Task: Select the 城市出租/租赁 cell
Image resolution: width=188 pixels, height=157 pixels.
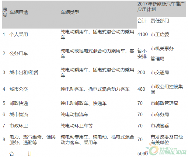Action: click(x=23, y=72)
